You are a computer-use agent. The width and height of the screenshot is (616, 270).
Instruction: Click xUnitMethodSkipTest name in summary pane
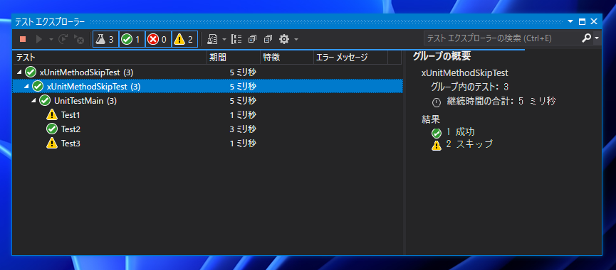tap(465, 72)
